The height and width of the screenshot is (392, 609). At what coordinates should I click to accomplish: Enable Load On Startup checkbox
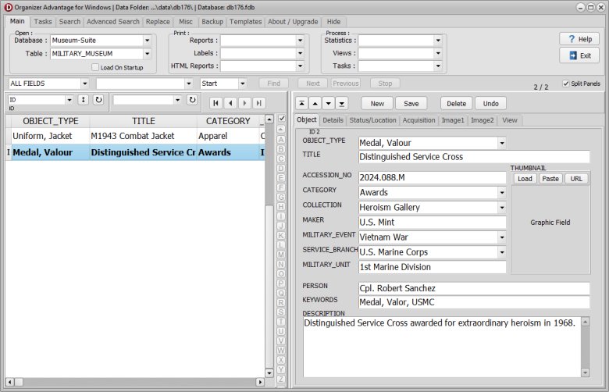tap(95, 68)
